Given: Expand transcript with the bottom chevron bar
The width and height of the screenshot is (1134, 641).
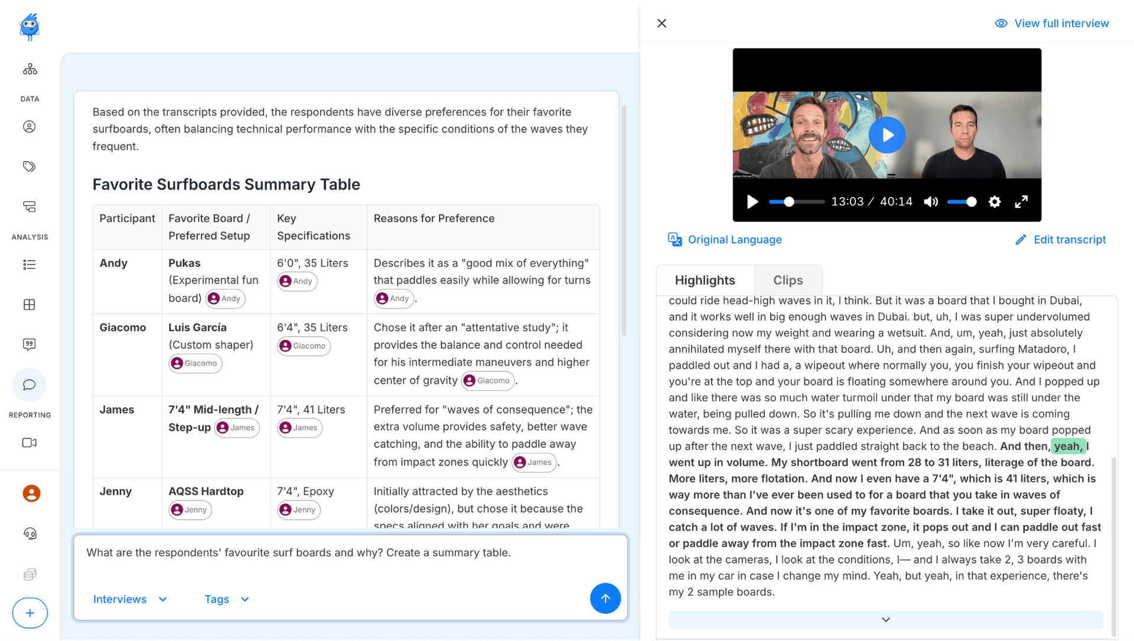Looking at the screenshot, I should [885, 620].
